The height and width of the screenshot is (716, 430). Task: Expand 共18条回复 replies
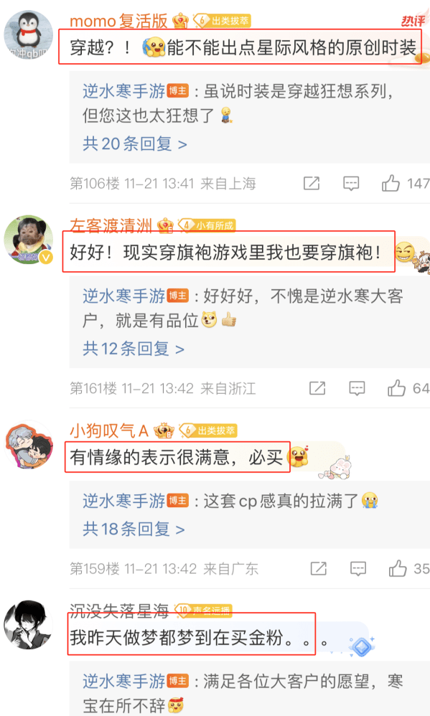(134, 529)
